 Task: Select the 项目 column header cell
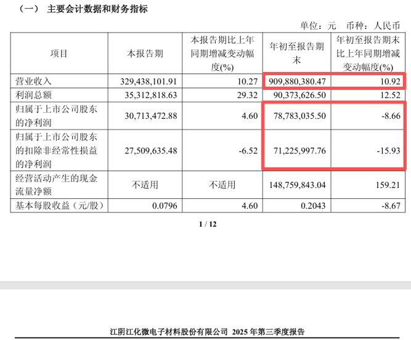click(59, 54)
